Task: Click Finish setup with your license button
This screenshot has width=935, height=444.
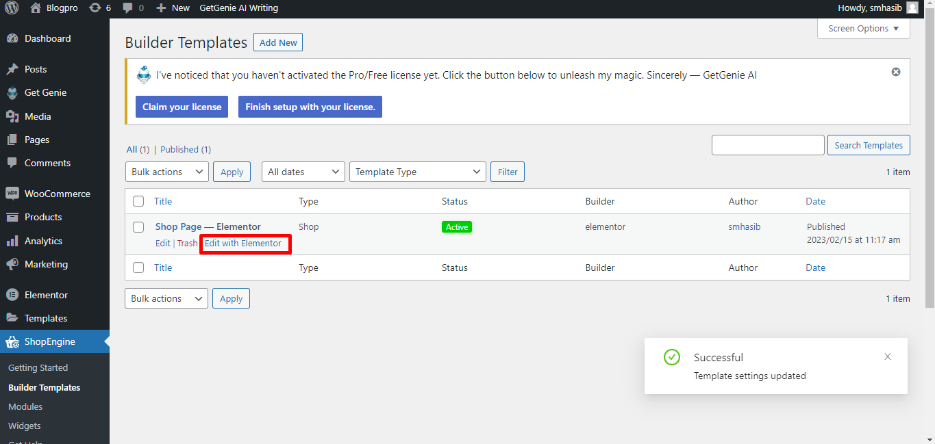Action: pyautogui.click(x=310, y=107)
